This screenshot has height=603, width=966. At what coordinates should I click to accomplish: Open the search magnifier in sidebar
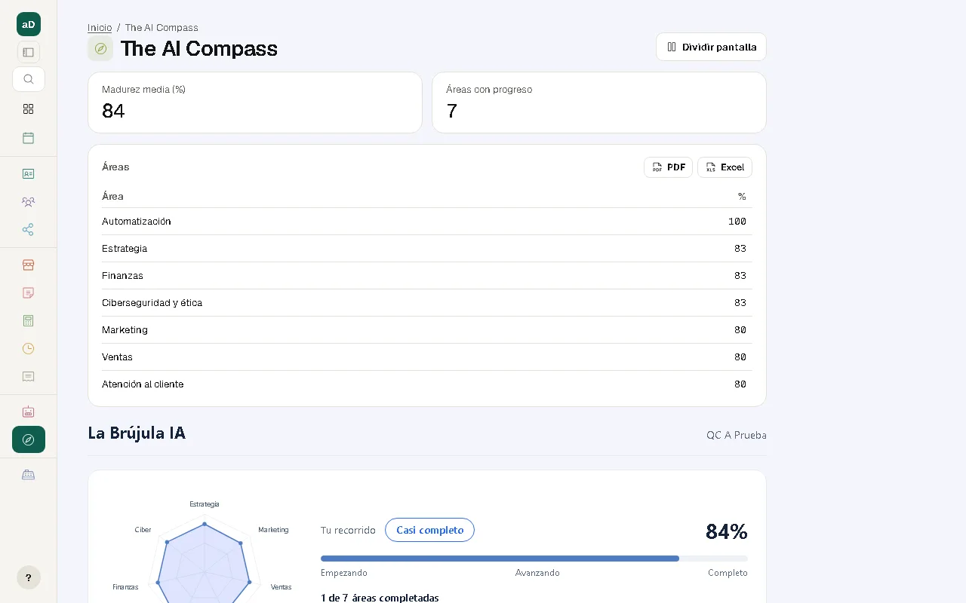pyautogui.click(x=29, y=79)
